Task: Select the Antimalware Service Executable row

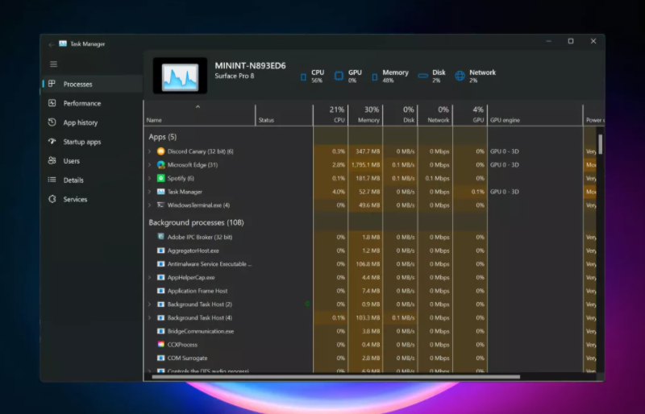Action: (x=370, y=264)
